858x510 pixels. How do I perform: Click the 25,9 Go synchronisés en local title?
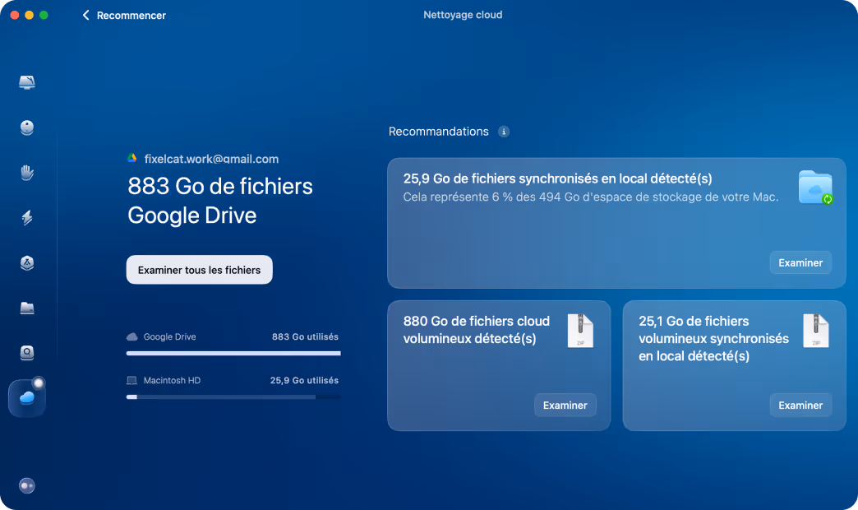557,178
